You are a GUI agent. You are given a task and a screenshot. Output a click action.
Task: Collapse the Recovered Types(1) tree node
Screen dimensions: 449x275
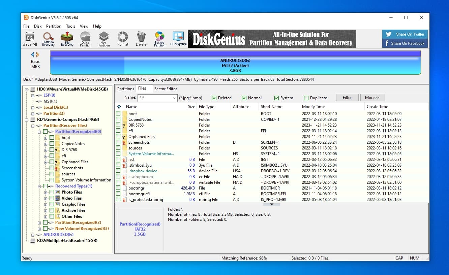39,186
